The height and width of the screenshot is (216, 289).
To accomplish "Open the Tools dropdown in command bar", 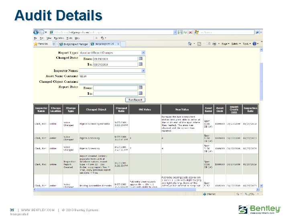I will coord(246,44).
